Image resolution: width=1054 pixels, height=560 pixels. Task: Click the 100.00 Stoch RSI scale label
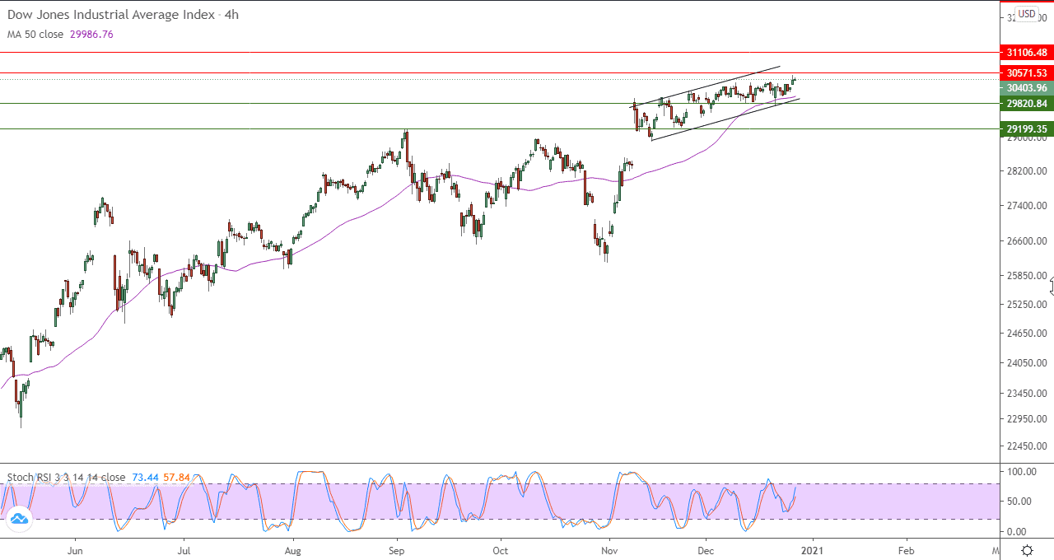click(x=1021, y=472)
